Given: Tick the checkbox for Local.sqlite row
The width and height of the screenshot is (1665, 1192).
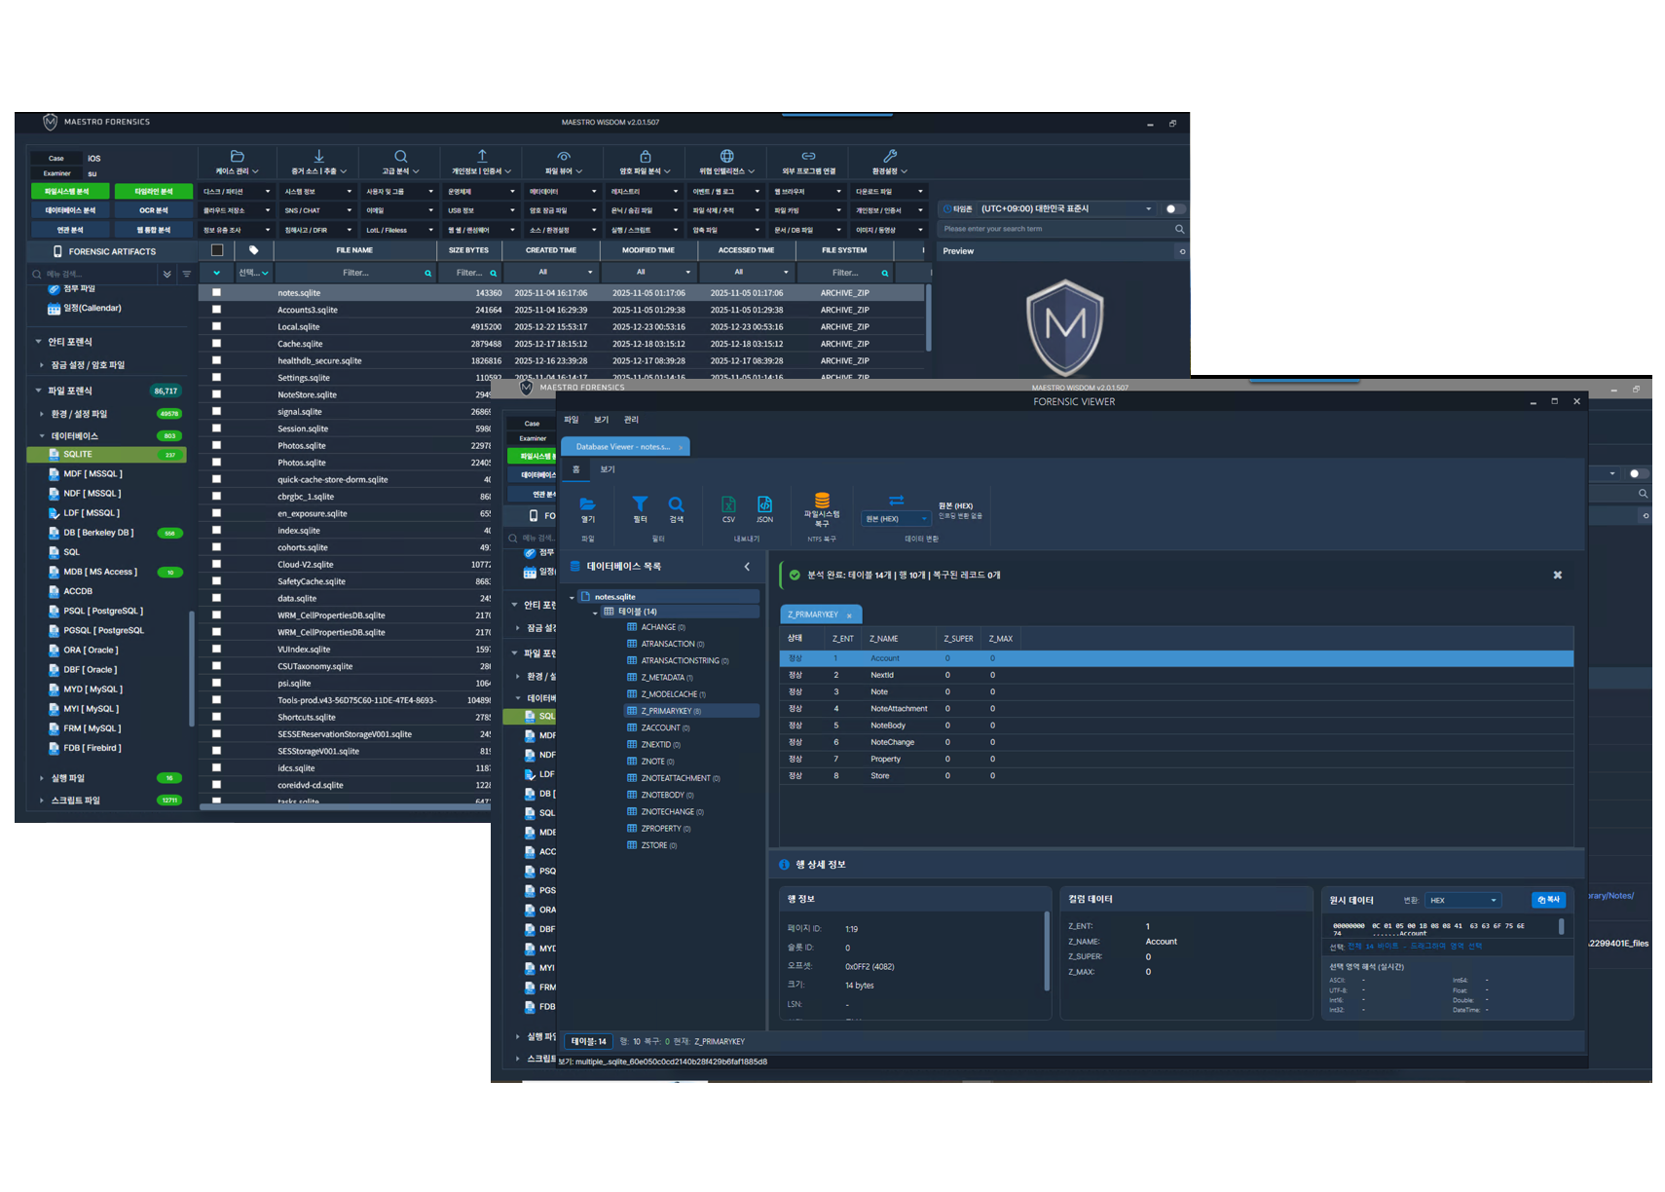Looking at the screenshot, I should [216, 326].
